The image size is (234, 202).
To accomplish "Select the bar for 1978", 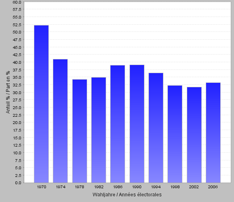I will (x=80, y=131).
